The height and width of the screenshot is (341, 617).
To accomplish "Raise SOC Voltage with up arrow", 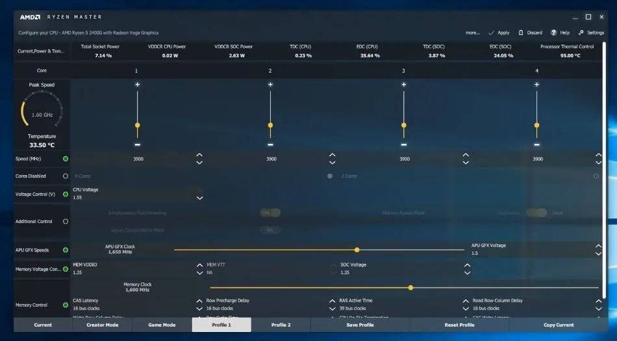I will 467,265.
